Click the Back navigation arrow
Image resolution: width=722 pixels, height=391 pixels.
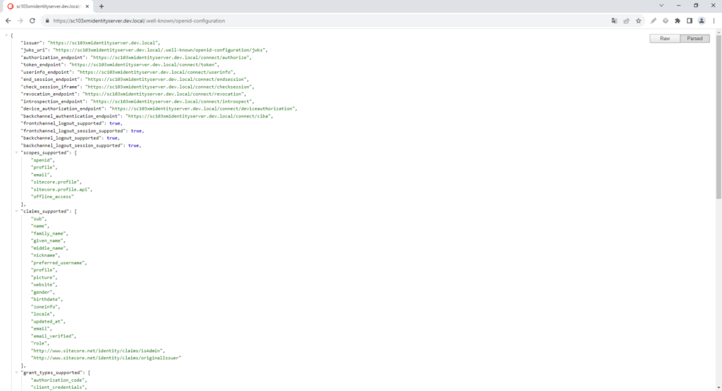[x=8, y=20]
